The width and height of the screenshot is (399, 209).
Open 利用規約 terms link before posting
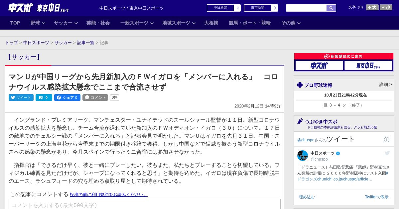click(108, 194)
